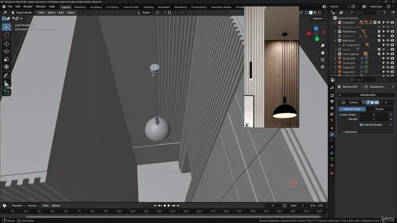Select the Measure tool
397x223 pixels.
6,84
